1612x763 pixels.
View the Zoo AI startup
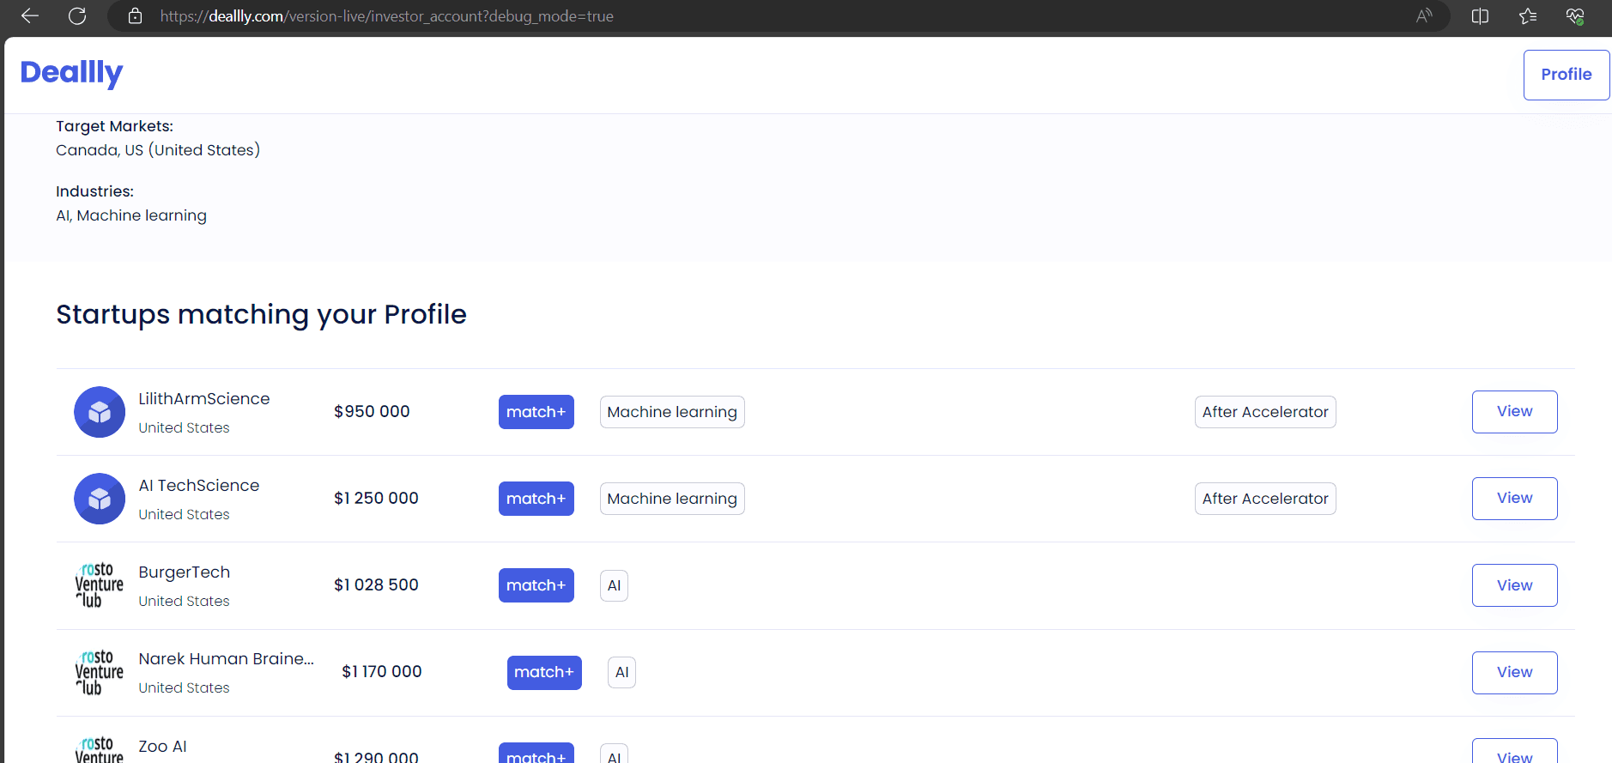(1515, 751)
